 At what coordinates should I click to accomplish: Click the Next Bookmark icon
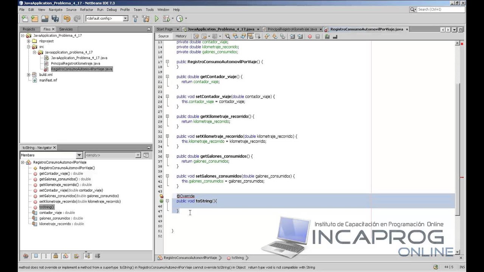click(275, 36)
